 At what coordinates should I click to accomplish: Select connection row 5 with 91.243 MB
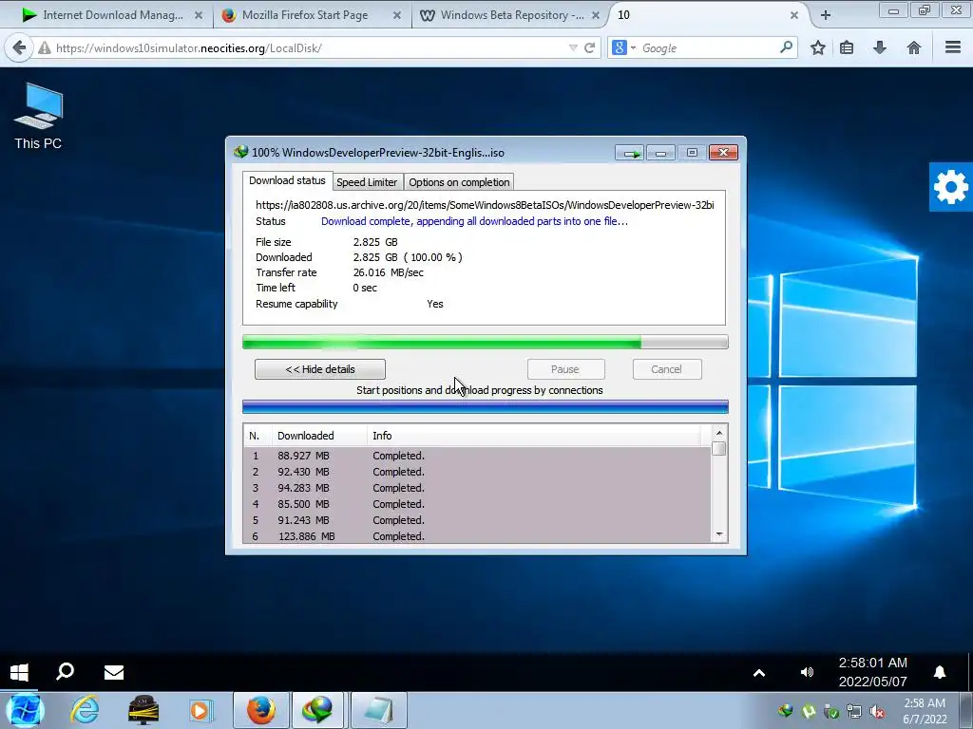click(477, 520)
